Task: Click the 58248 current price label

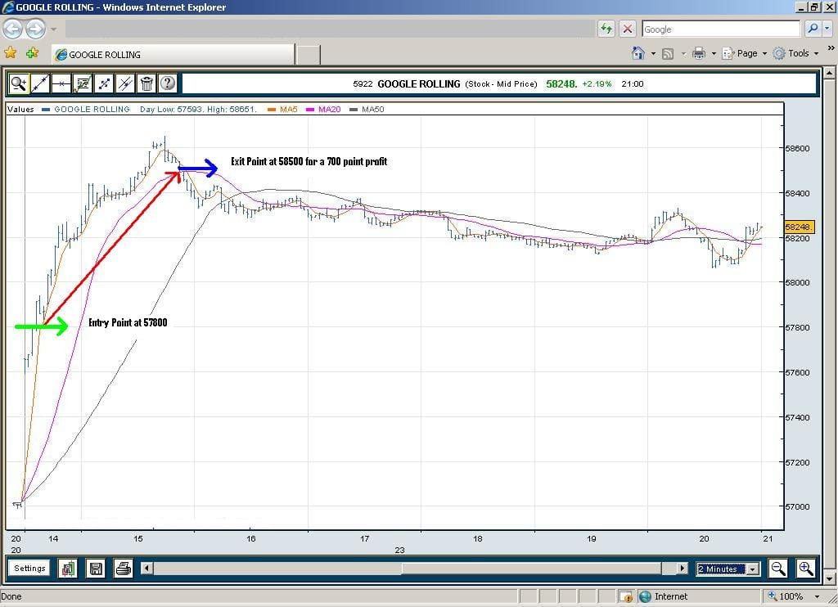Action: (x=561, y=84)
